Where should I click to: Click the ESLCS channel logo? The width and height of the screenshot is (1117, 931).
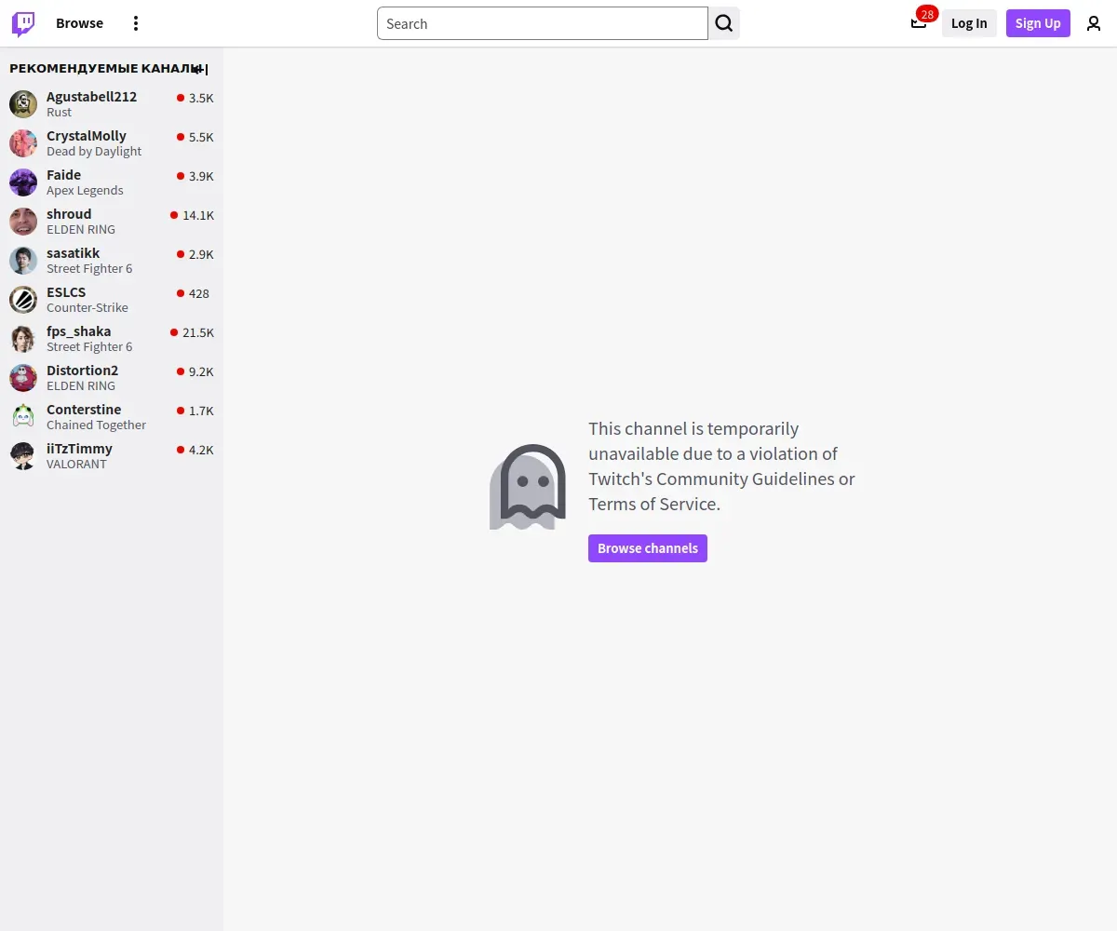tap(23, 300)
